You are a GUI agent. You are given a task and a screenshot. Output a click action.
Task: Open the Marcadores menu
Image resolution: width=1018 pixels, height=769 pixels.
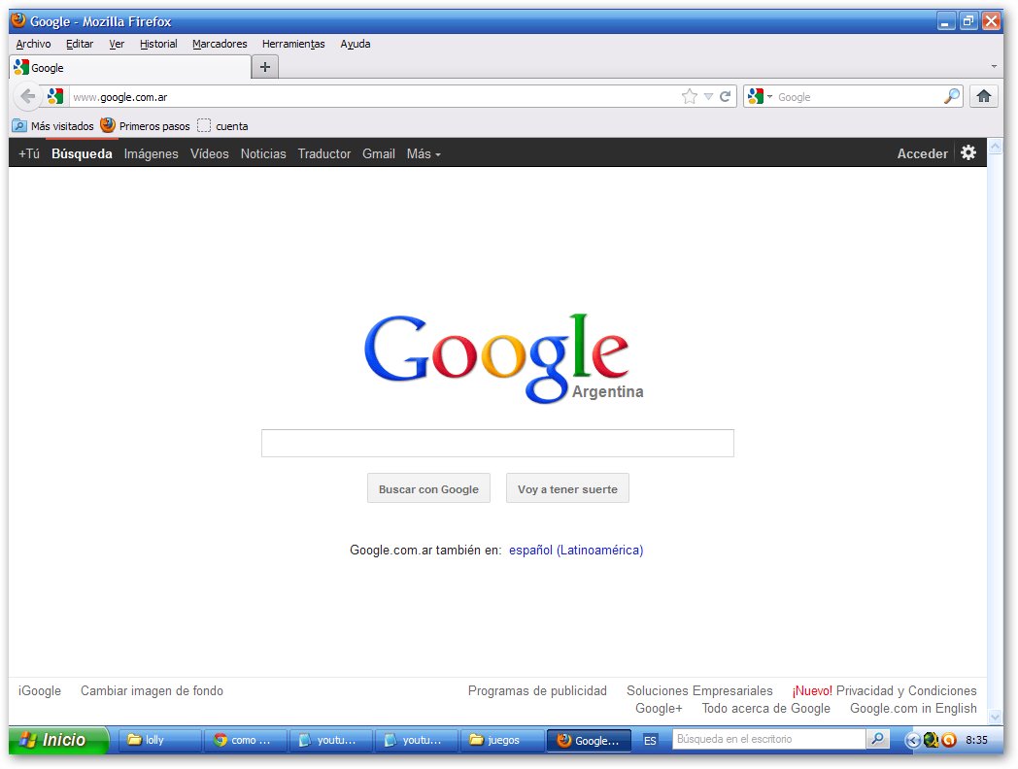220,44
